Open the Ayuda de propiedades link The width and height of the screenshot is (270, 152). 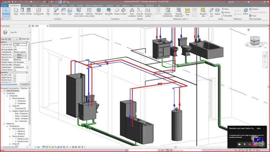tap(9, 84)
